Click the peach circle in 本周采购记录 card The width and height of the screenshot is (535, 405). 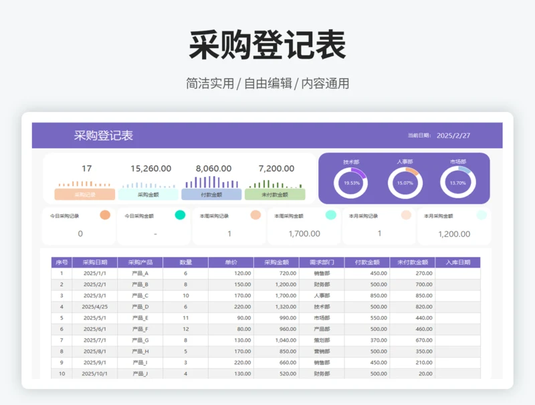click(x=255, y=215)
